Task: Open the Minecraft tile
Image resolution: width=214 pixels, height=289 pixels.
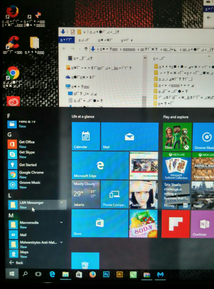Action: pos(203,166)
